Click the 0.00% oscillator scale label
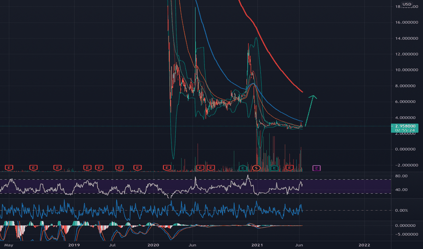Screen dimensions: 423x249 click(401, 211)
